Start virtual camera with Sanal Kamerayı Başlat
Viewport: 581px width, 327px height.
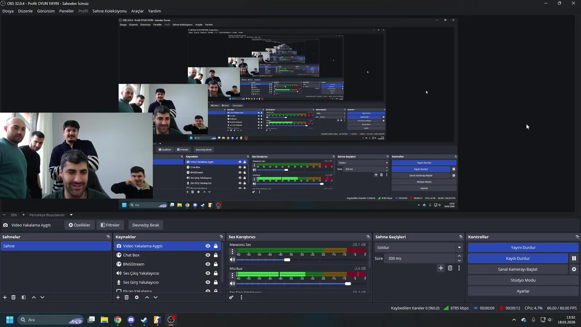518,269
